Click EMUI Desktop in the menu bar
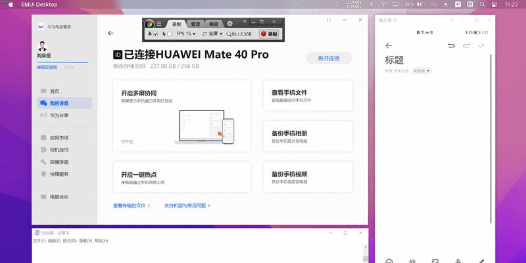The image size is (526, 263). (39, 5)
